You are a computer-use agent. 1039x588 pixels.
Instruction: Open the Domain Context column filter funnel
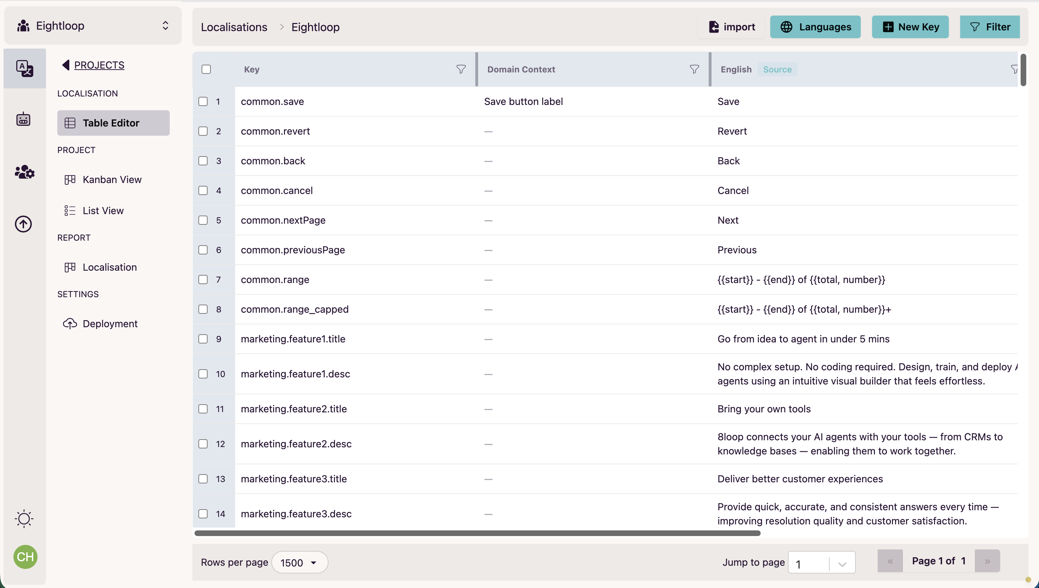click(694, 69)
